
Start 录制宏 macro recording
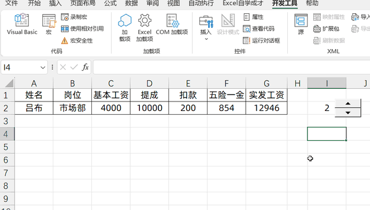coord(74,17)
